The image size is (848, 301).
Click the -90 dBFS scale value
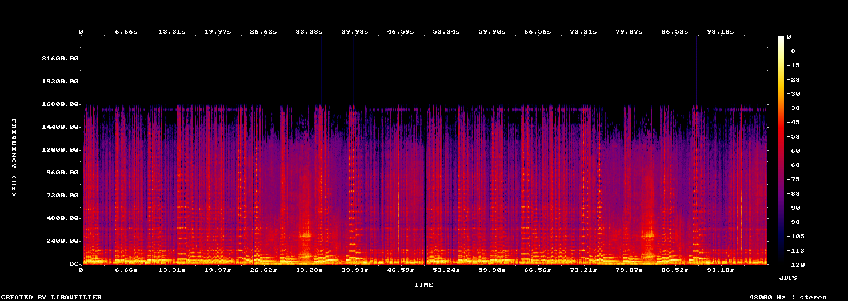point(793,208)
